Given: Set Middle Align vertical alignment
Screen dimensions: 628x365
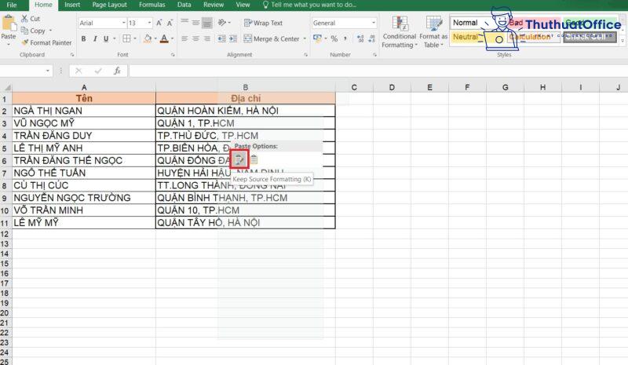Looking at the screenshot, I should [x=195, y=23].
